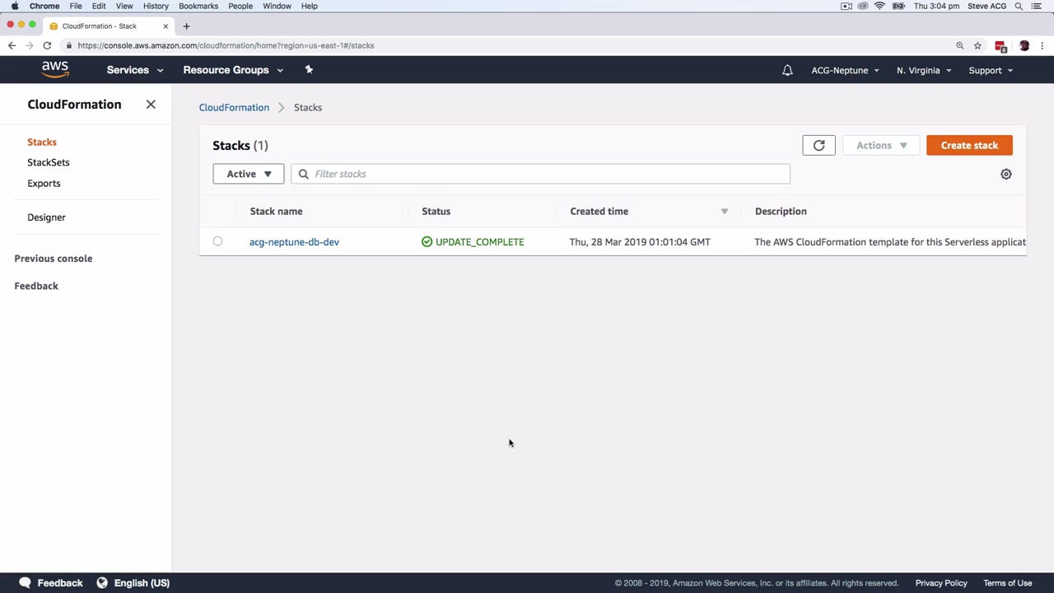The width and height of the screenshot is (1054, 593).
Task: Select Stacks in the sidebar
Action: point(42,142)
